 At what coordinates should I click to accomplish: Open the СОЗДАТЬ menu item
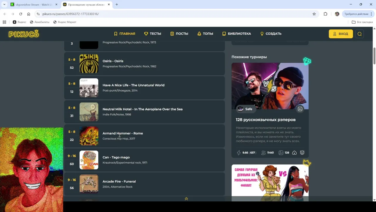(271, 34)
